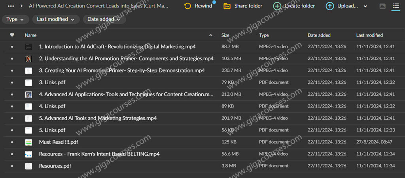Image resolution: width=405 pixels, height=178 pixels.
Task: Click the PDF icon for 4. Links.pdf
Action: click(x=28, y=106)
